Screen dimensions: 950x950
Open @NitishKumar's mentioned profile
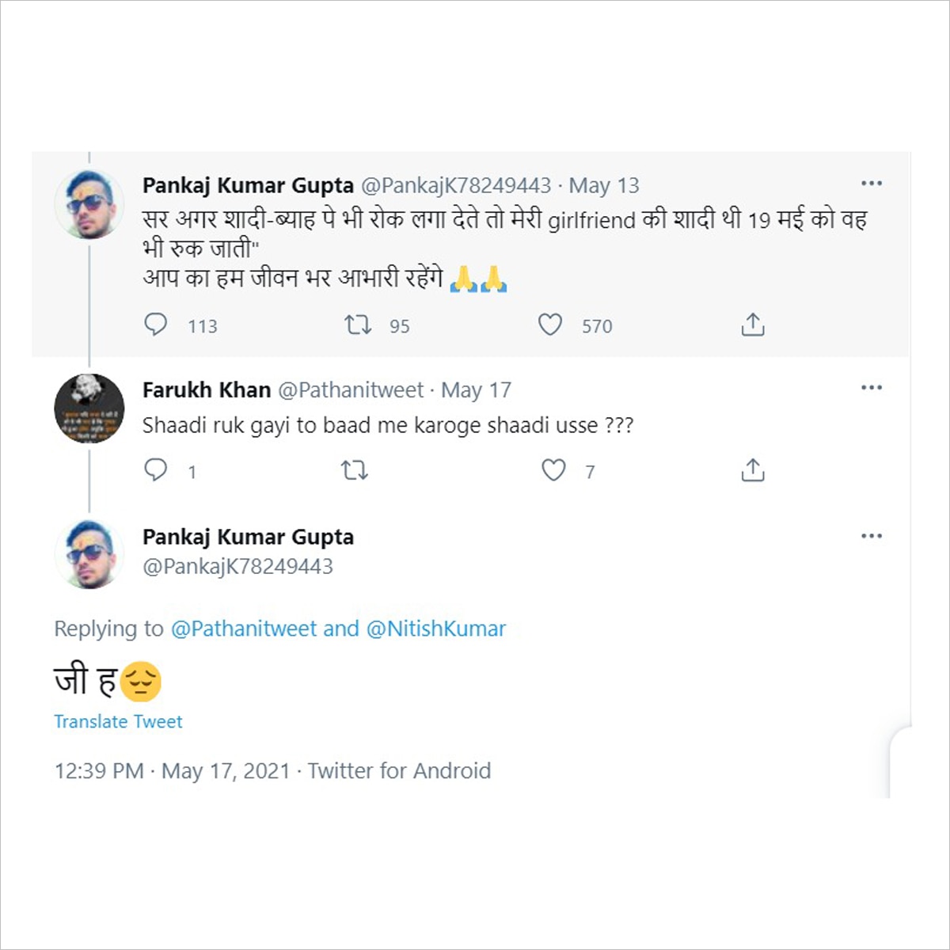point(438,629)
